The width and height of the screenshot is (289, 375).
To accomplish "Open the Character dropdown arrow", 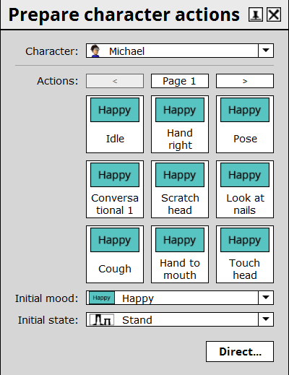I will (x=266, y=51).
